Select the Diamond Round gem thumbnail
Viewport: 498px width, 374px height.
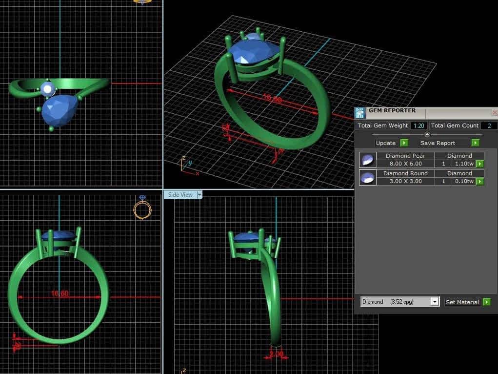(367, 177)
